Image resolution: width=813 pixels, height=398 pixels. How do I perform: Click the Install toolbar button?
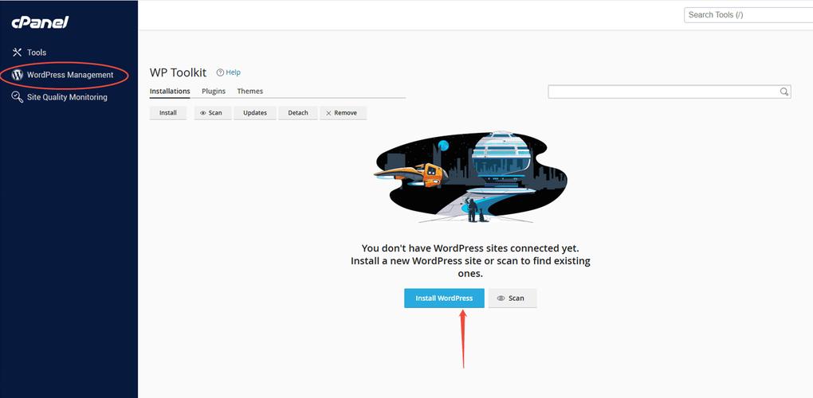pos(168,113)
